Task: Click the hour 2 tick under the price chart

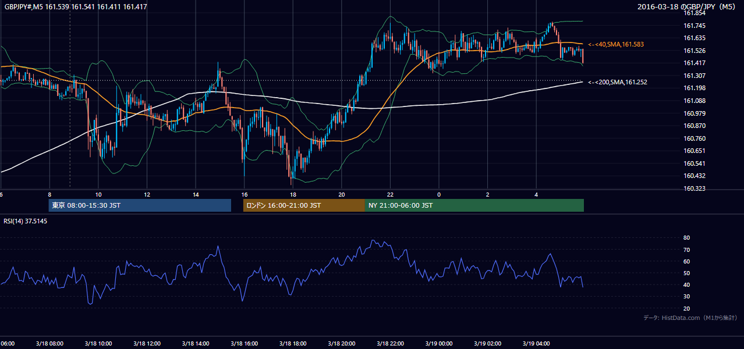Action: (x=487, y=195)
